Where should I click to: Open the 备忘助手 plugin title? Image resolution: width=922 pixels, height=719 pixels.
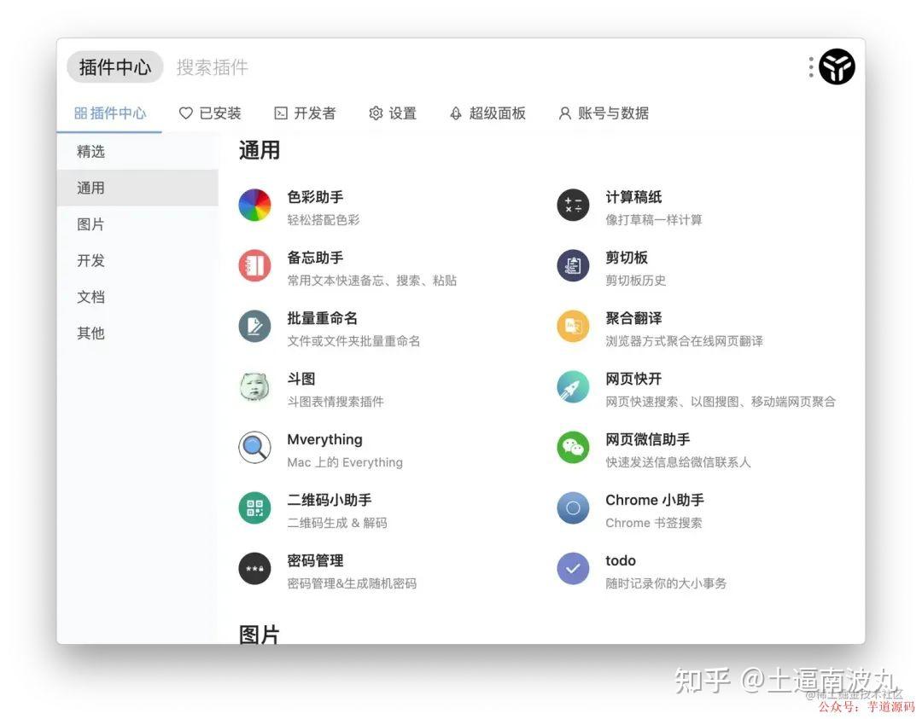point(315,258)
